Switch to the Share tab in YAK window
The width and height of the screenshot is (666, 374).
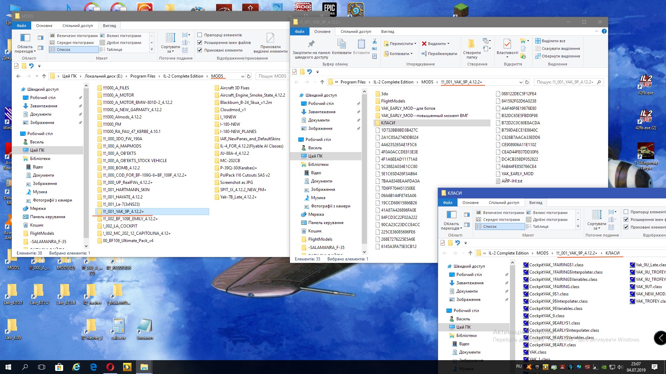click(356, 32)
